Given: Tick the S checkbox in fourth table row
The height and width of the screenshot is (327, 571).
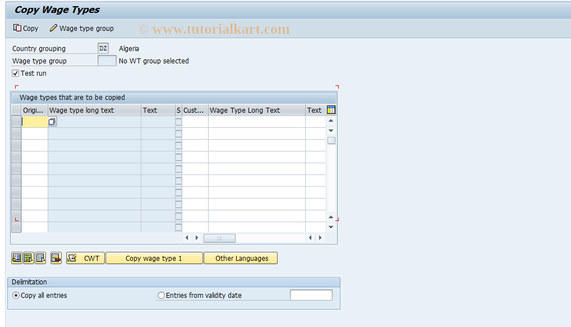Looking at the screenshot, I should pos(178,157).
